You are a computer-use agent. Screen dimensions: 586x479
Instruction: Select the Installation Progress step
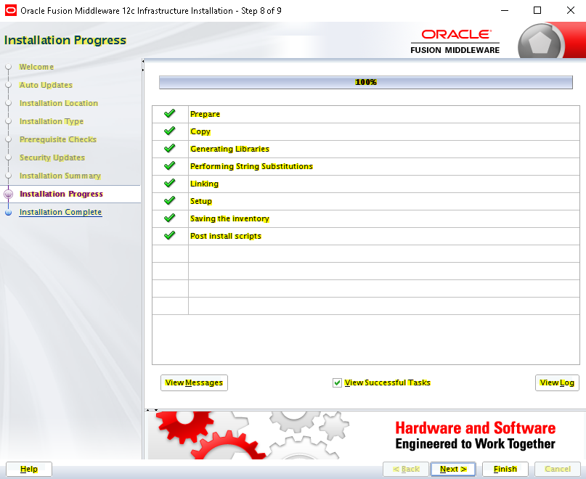pos(61,194)
